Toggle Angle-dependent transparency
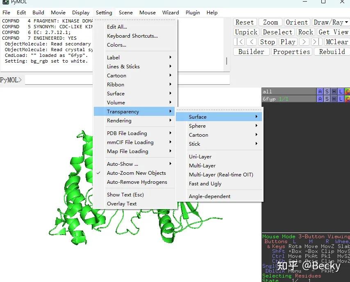 [219, 196]
